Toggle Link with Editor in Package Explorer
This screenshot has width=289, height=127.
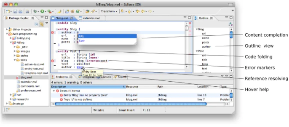coord(42,24)
